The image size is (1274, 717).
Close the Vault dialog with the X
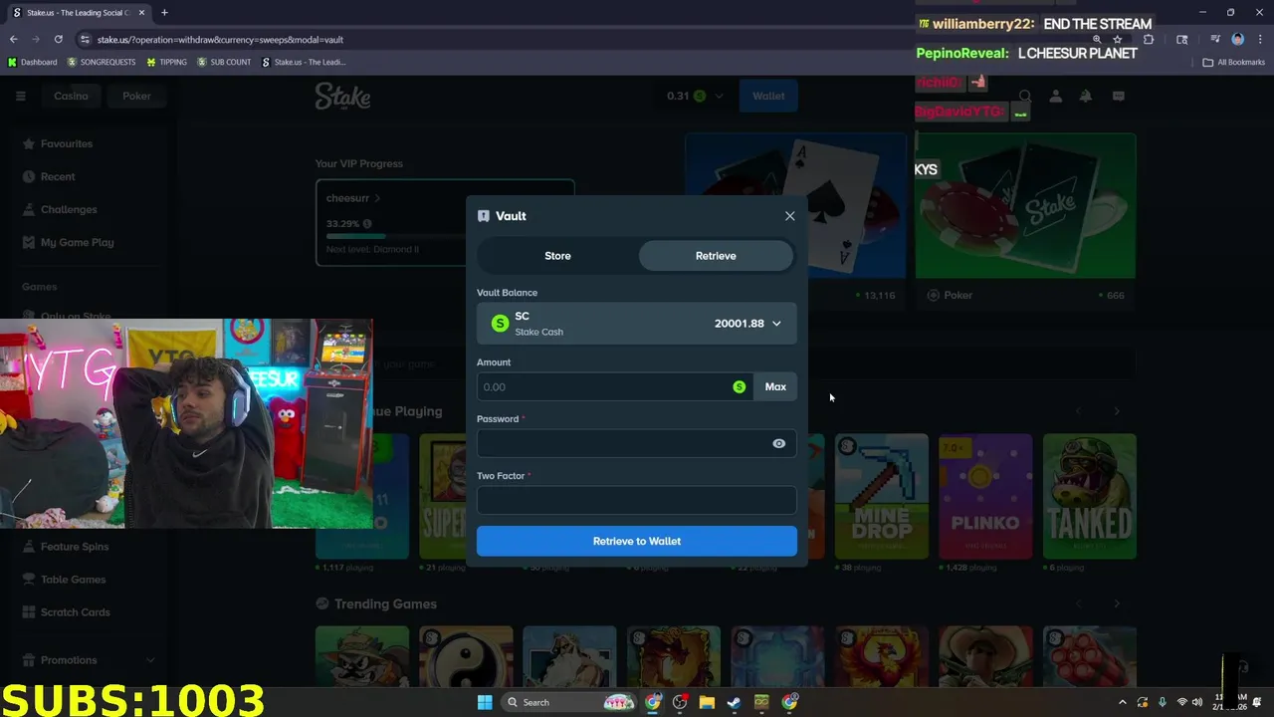tap(790, 216)
